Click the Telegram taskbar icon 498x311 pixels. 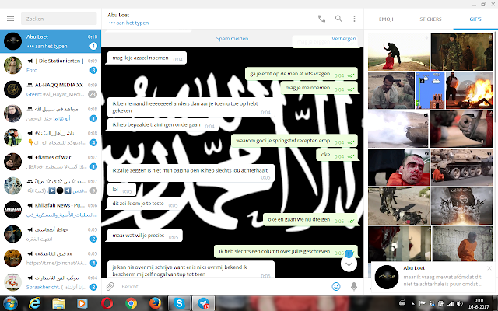pyautogui.click(x=204, y=303)
